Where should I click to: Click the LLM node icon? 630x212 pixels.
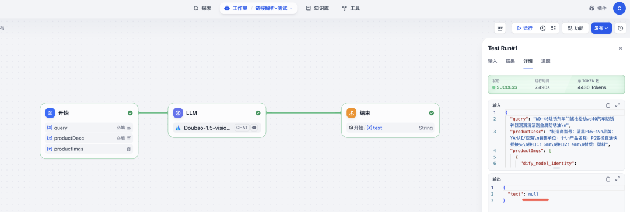click(178, 113)
